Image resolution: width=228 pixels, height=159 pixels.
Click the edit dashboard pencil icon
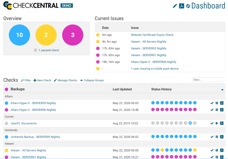click(175, 6)
